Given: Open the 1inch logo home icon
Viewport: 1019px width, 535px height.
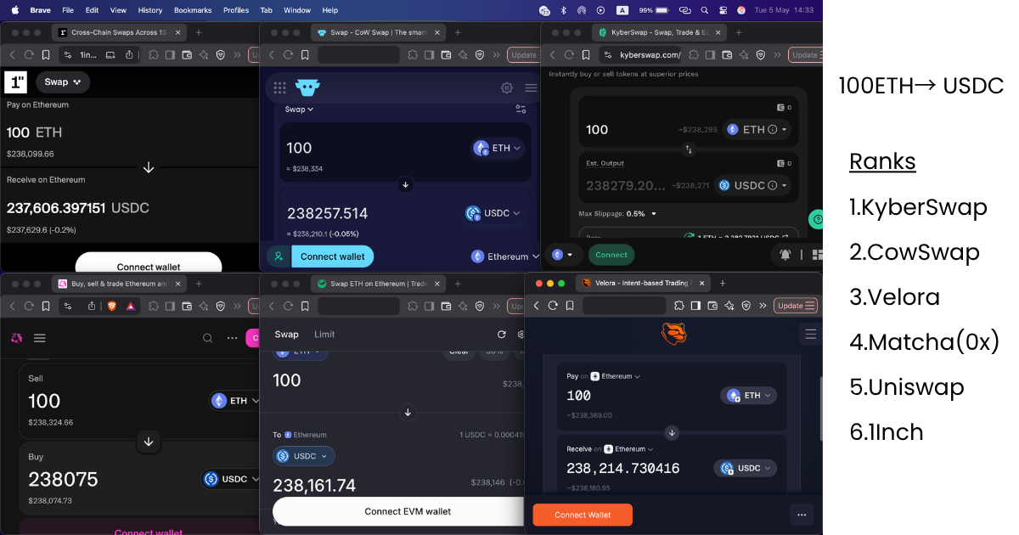Looking at the screenshot, I should pyautogui.click(x=16, y=82).
